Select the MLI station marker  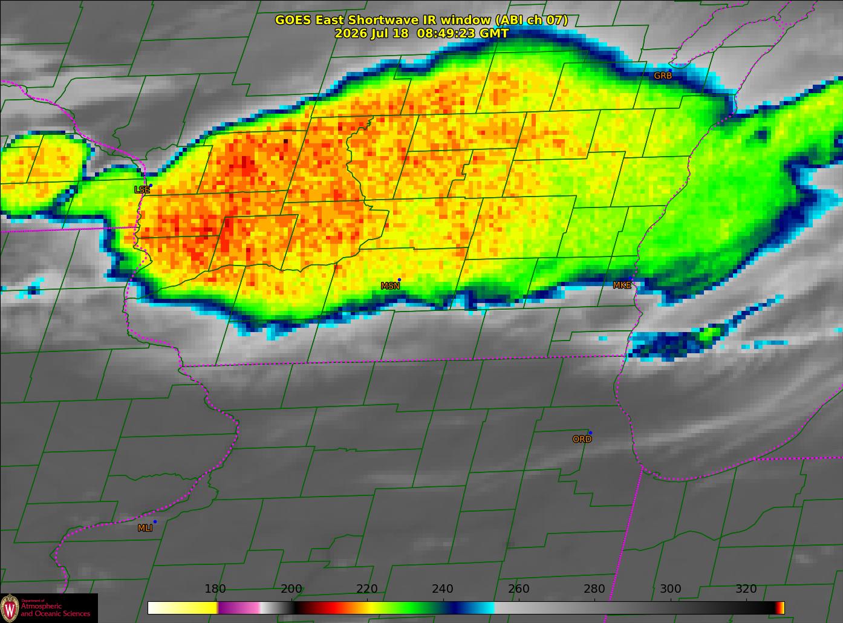155,521
